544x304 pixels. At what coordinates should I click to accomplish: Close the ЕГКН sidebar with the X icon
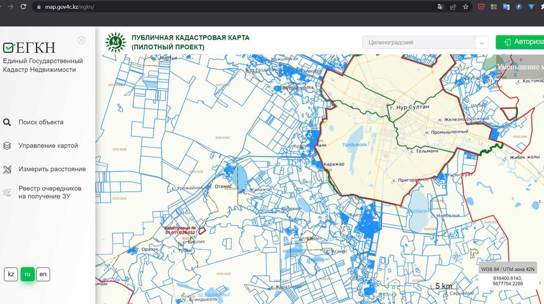point(82,40)
